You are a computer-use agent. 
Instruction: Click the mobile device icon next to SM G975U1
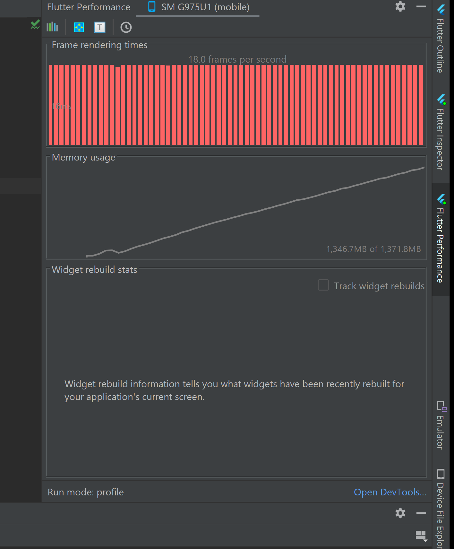(151, 6)
